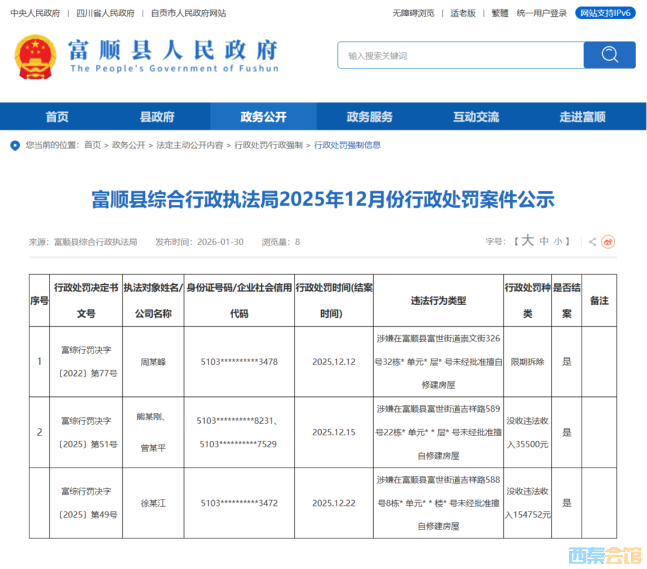Screen dimensions: 647x569
Task: Select small font size 小
Action: pos(558,242)
